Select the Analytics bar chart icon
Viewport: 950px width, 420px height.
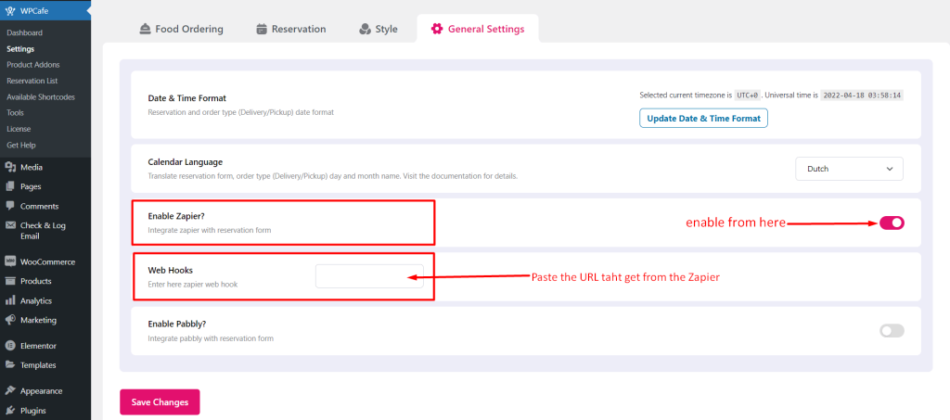point(9,300)
